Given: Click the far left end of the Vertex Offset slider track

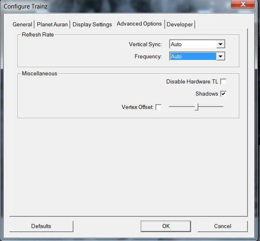Looking at the screenshot, I should [170, 107].
